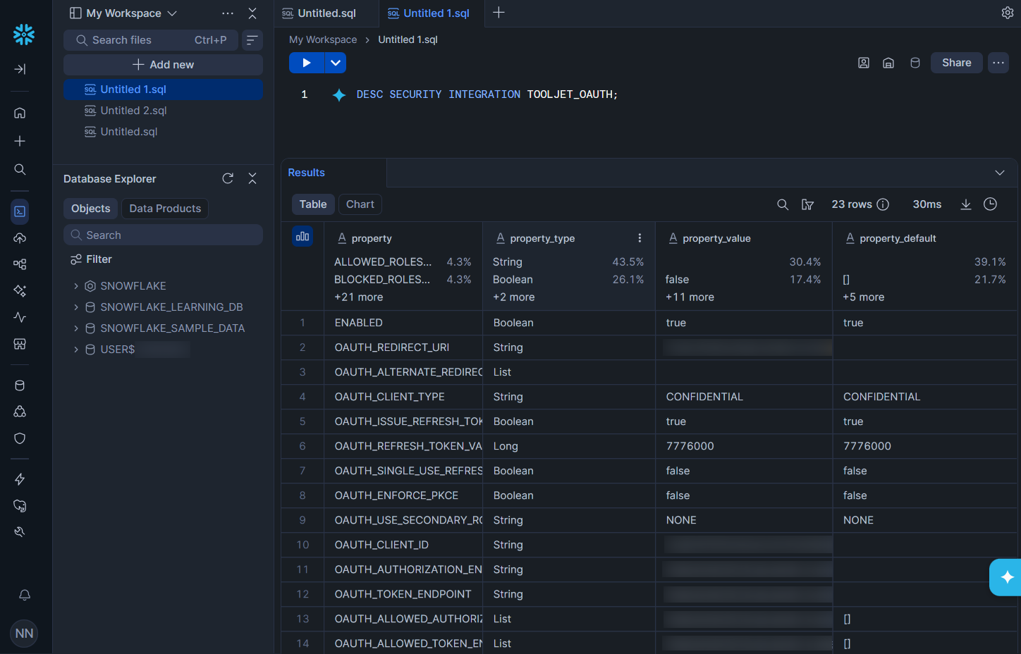1021x654 pixels.
Task: Select the Untitled 1.sql editor tab
Action: pos(432,13)
